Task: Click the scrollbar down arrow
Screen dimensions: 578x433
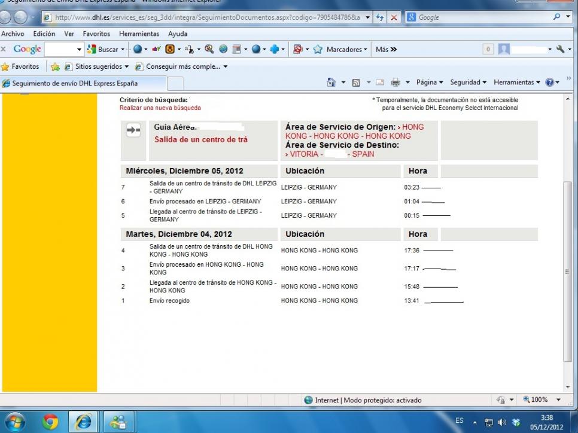Action: pos(567,388)
